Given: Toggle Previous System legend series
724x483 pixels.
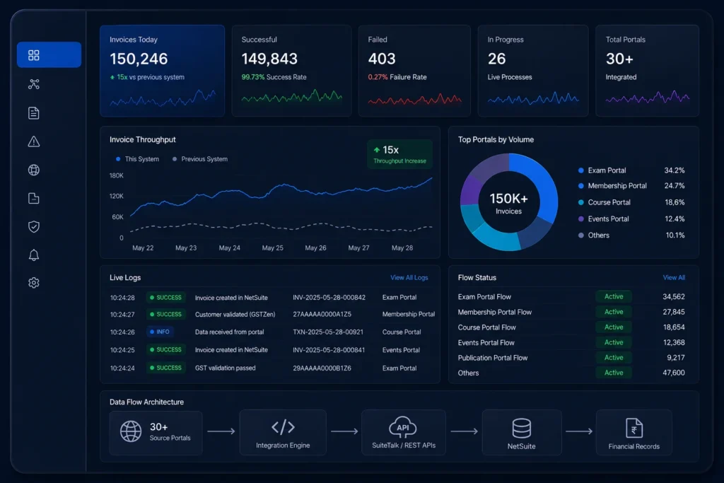Looking at the screenshot, I should click(200, 159).
